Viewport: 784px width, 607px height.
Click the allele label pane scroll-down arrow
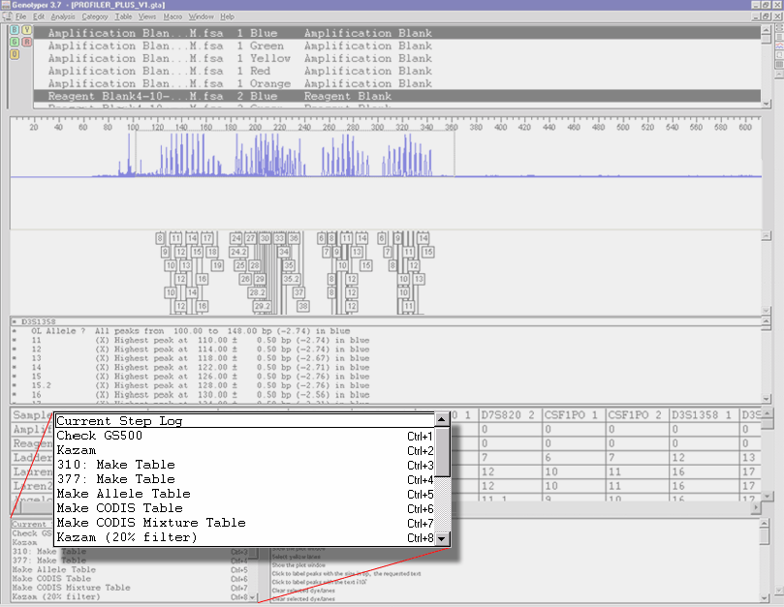click(767, 310)
